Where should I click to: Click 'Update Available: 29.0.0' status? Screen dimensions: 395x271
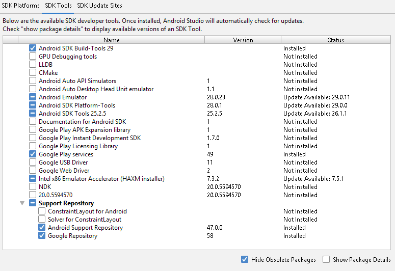(315, 105)
